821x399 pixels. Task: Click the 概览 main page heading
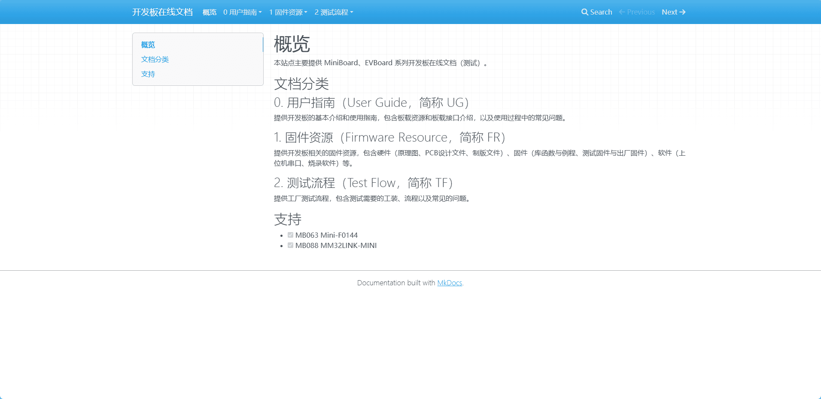[x=292, y=44]
